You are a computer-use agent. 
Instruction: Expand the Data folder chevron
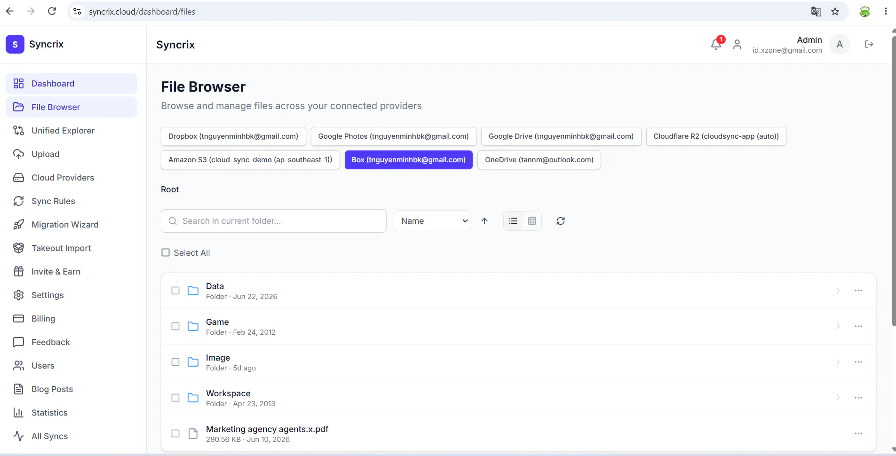[838, 291]
